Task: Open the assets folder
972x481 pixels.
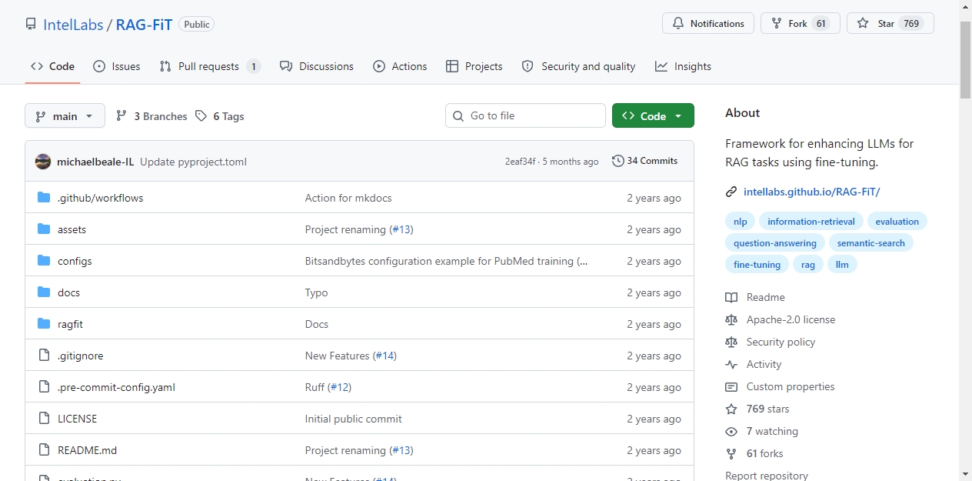Action: [72, 229]
